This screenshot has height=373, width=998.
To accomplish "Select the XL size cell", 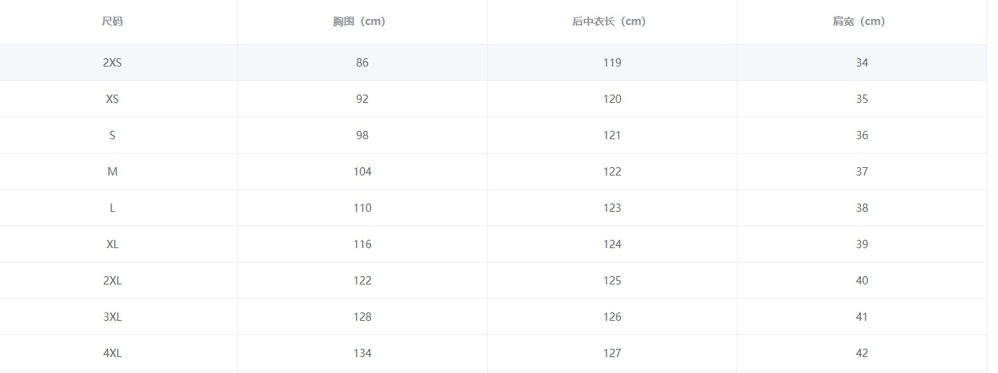I will [x=112, y=244].
